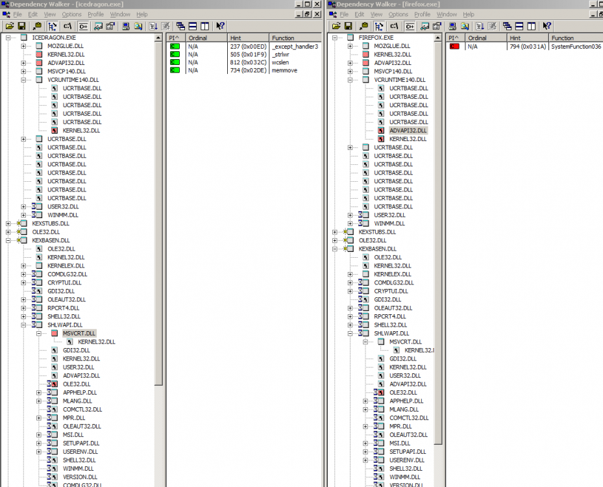Screen dimensions: 603x487
Task: Open the Search modules icon in firefox toolbar
Action: point(465,26)
